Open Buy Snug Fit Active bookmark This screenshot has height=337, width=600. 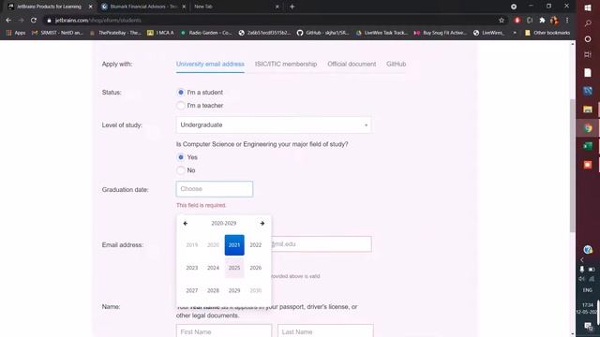pos(441,33)
